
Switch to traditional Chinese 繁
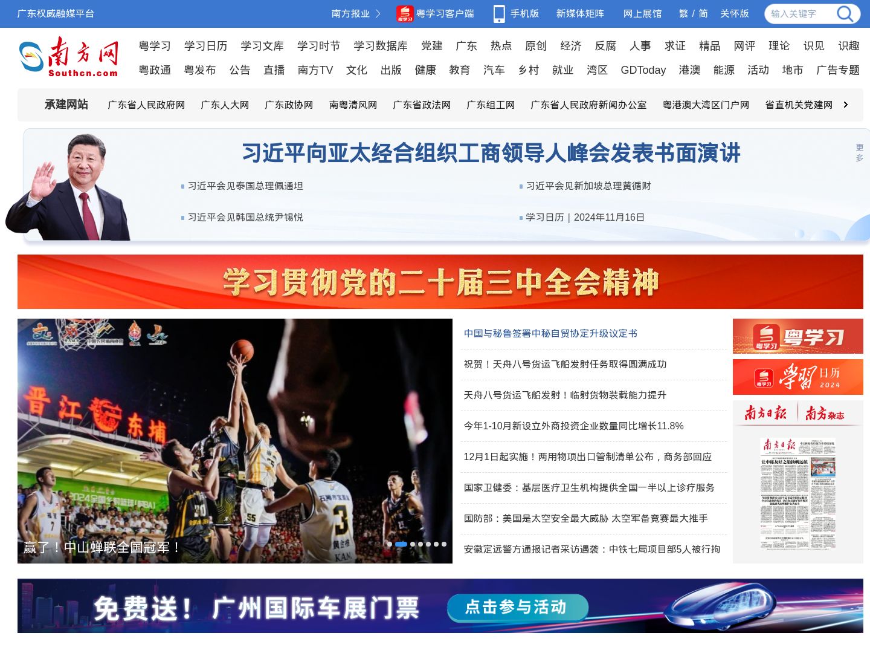tap(683, 13)
